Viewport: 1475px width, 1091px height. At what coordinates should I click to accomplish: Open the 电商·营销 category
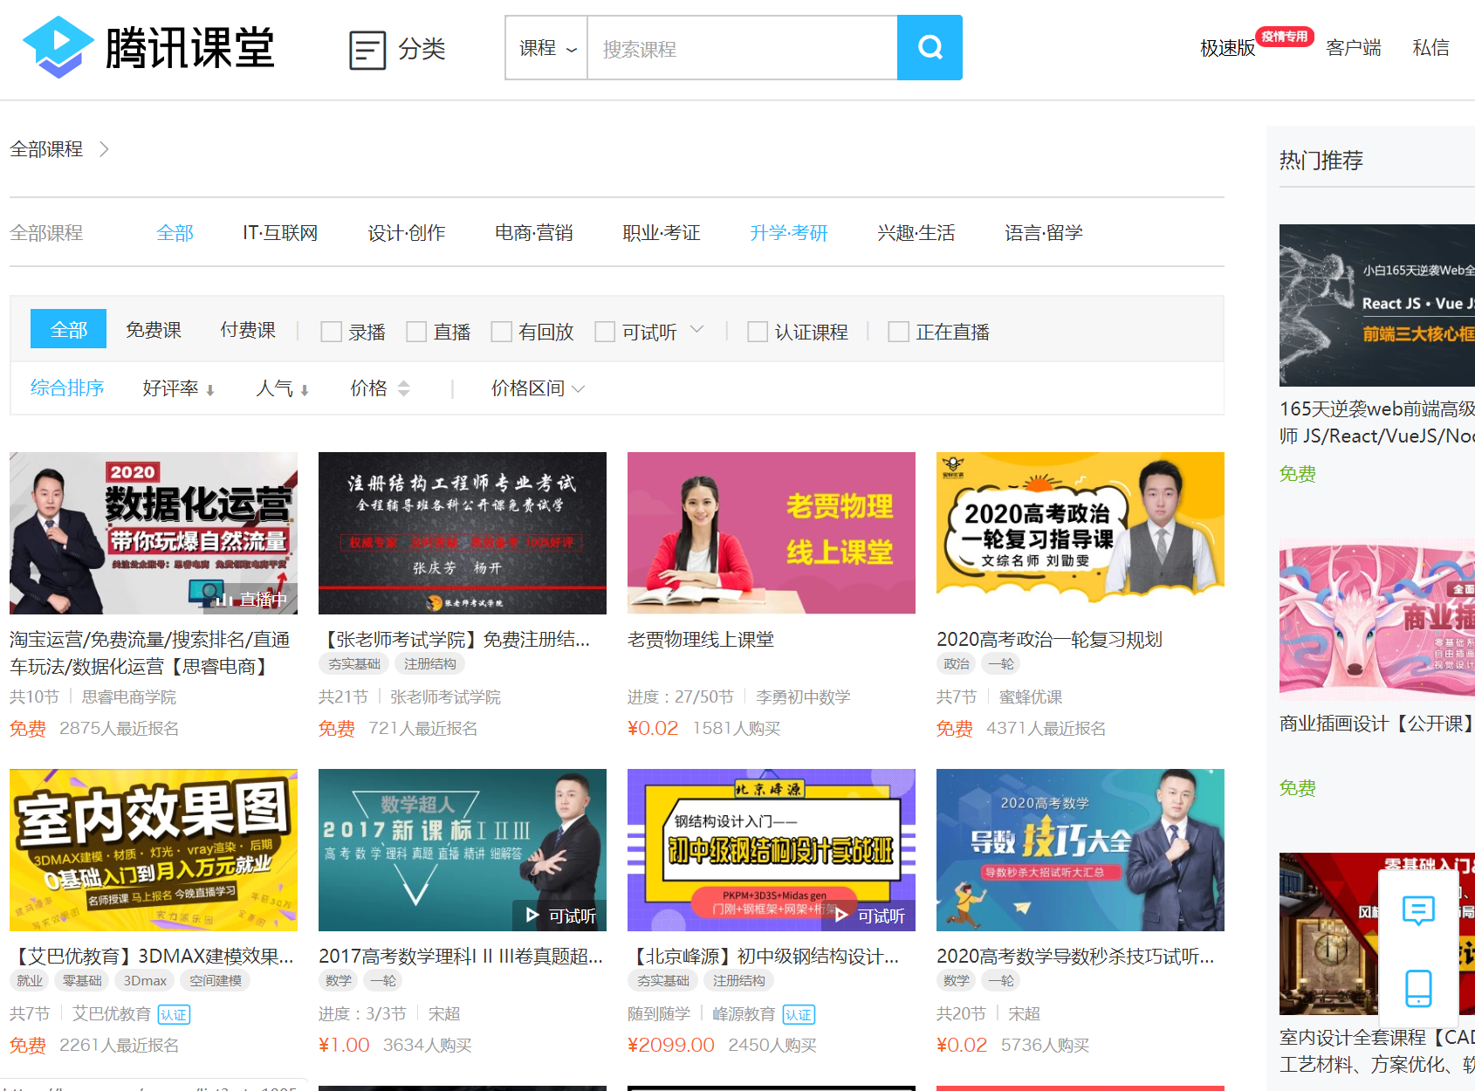pyautogui.click(x=534, y=233)
